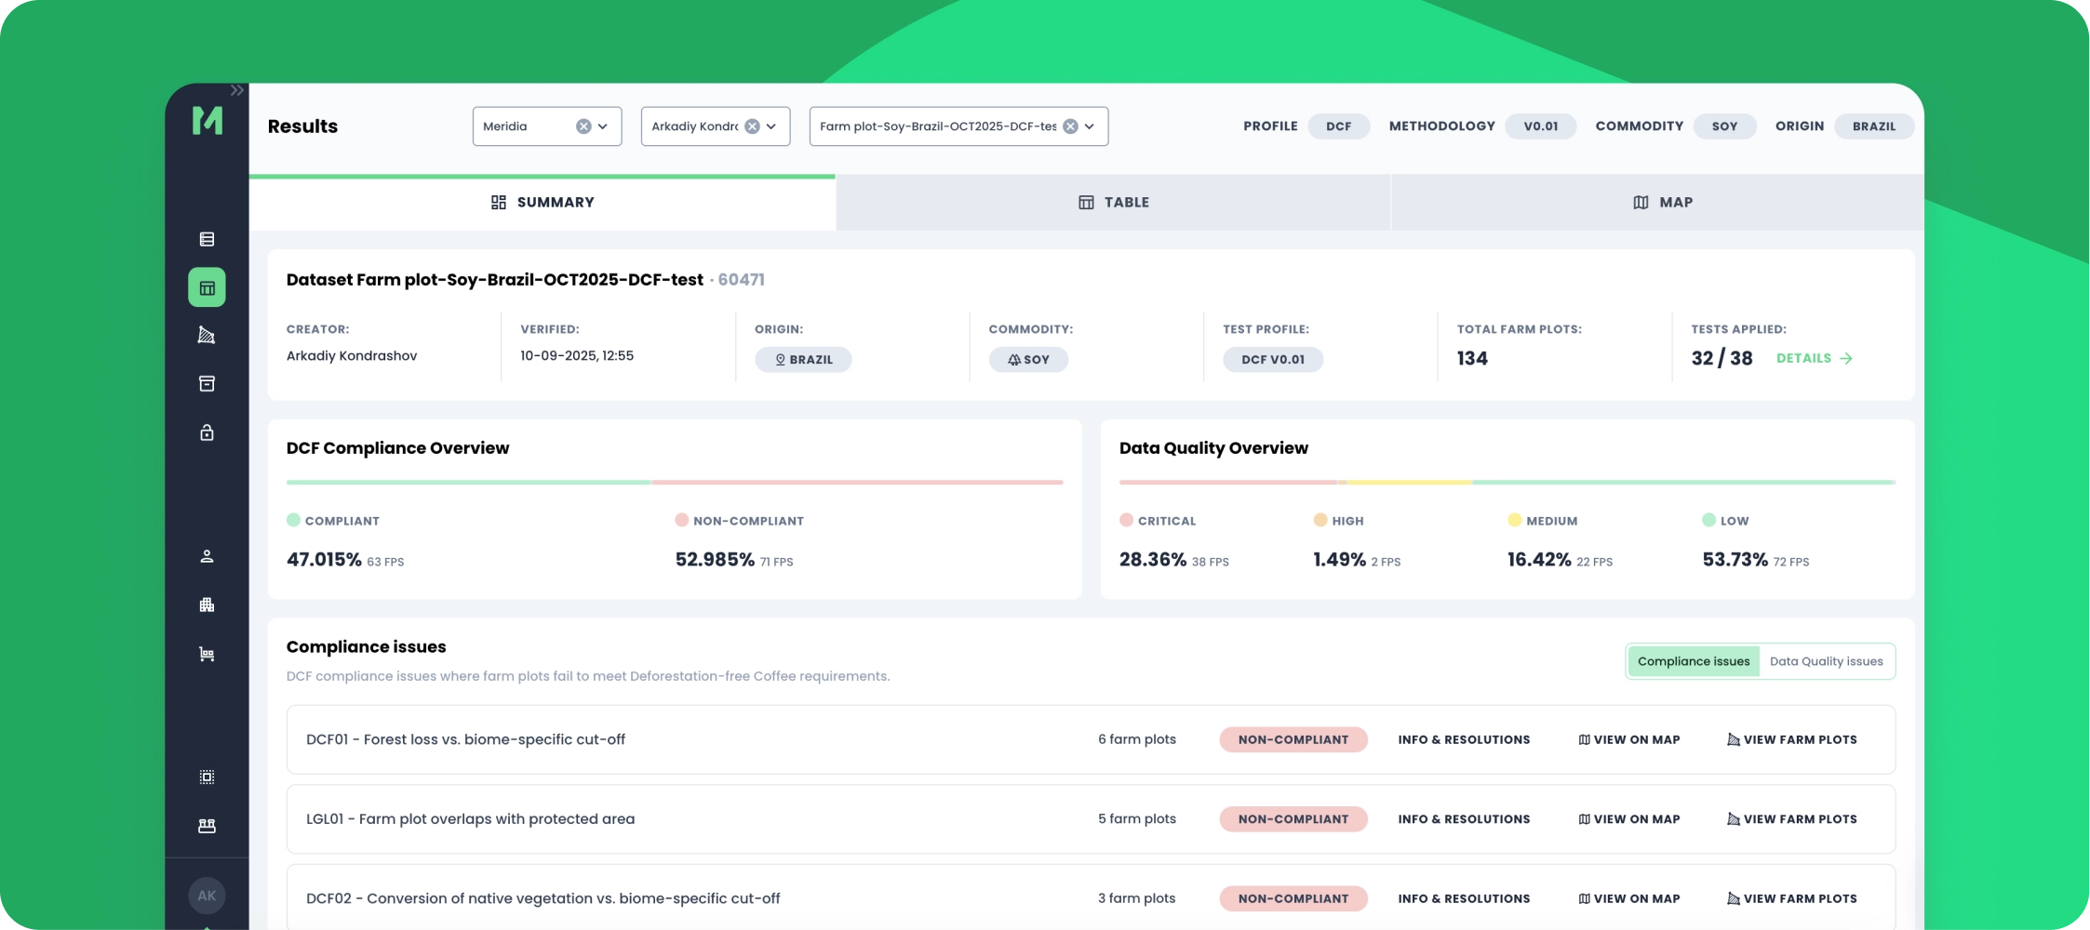The width and height of the screenshot is (2090, 930).
Task: Open the lock sidebar icon
Action: pyautogui.click(x=207, y=432)
